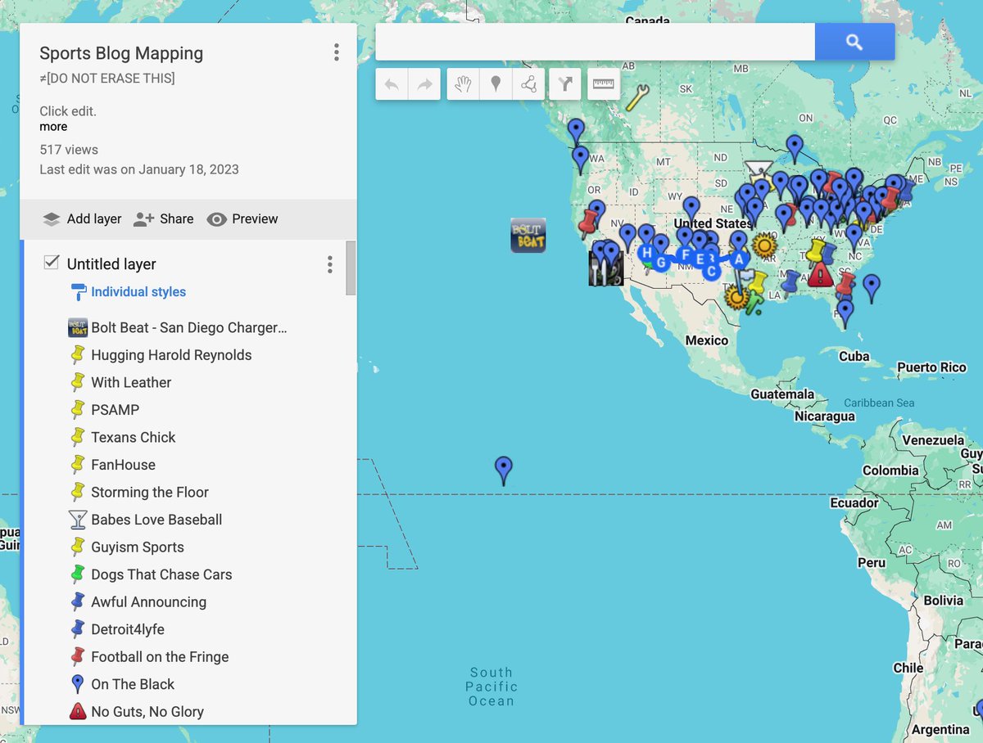Click route waypoint H marker
The image size is (983, 743).
click(647, 253)
